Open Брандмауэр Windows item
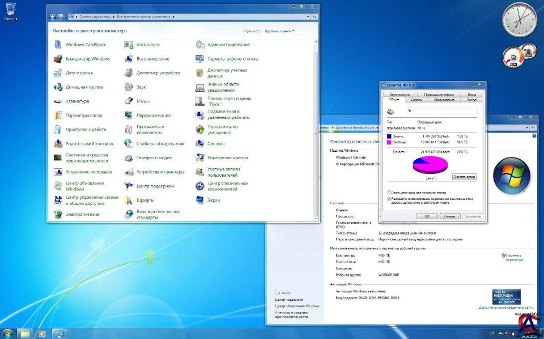 point(82,59)
